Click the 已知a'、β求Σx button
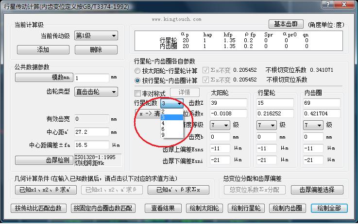Viewport: 358px width, 224px height. tap(178, 190)
